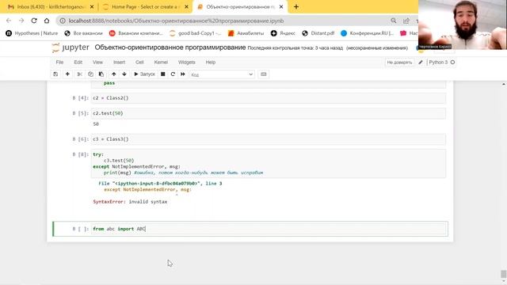Open the Distant.pdf bookmark

pyautogui.click(x=318, y=33)
